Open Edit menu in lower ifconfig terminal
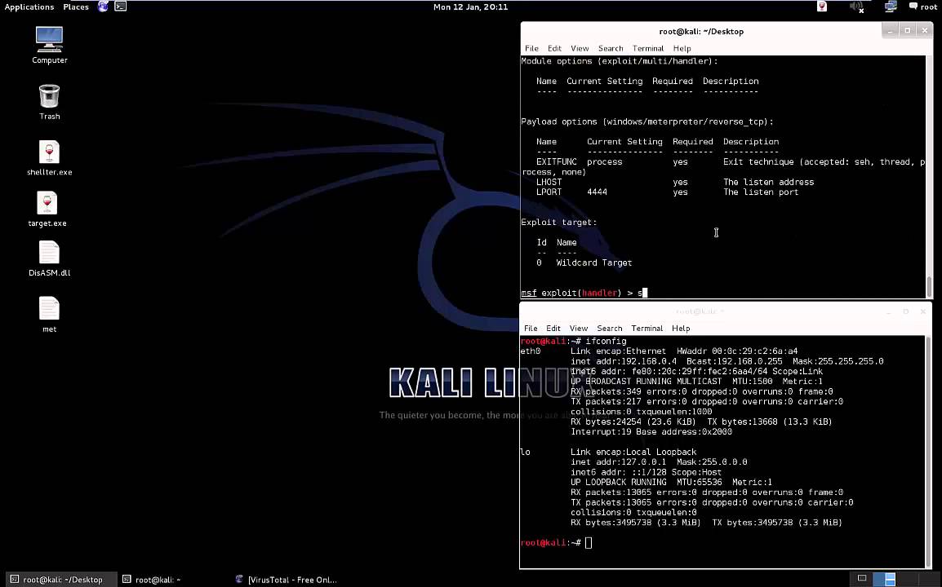Viewport: 942px width, 587px height. point(553,329)
